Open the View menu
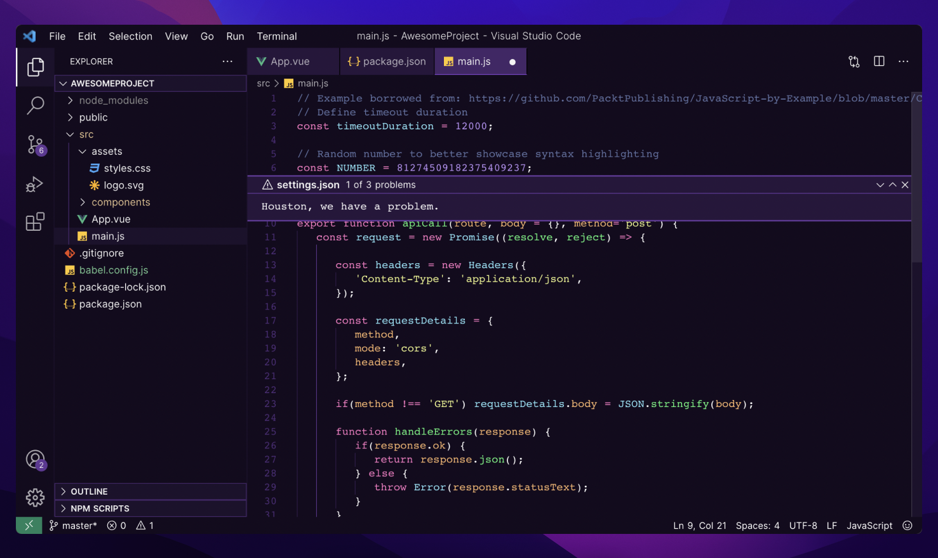The image size is (938, 558). click(177, 36)
